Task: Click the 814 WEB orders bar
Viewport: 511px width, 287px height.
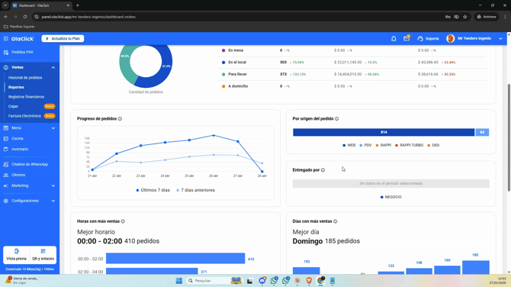Action: (x=384, y=132)
